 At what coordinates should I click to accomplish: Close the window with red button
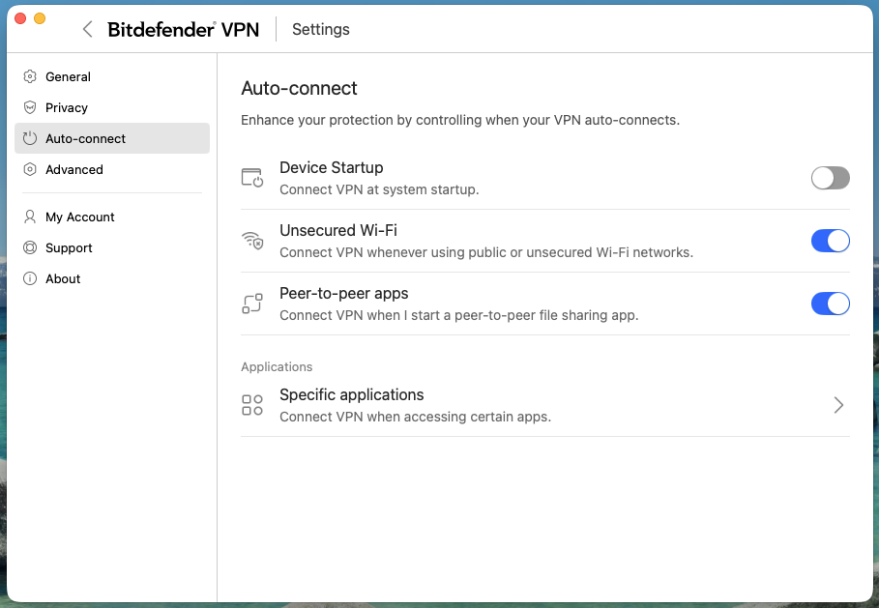20,18
